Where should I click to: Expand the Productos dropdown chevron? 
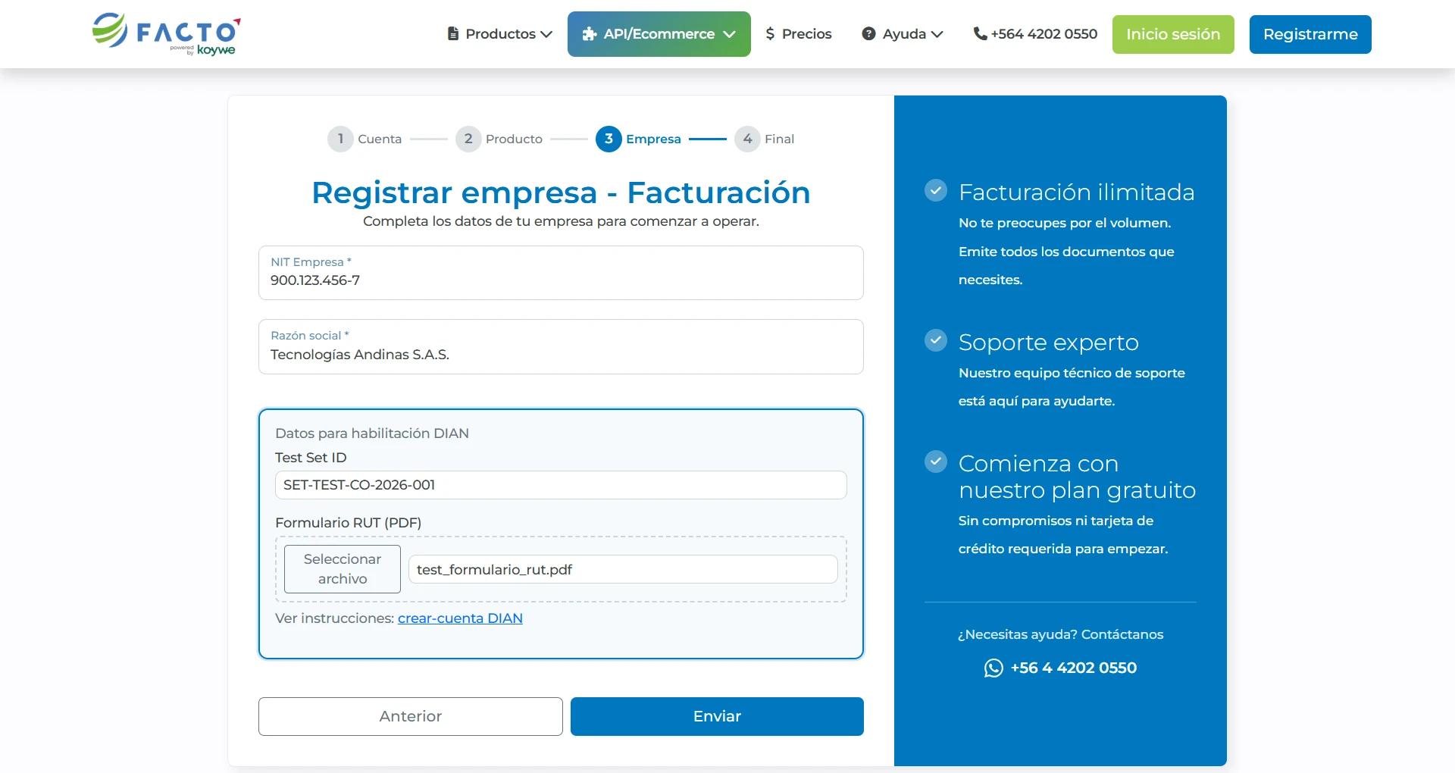(x=546, y=34)
